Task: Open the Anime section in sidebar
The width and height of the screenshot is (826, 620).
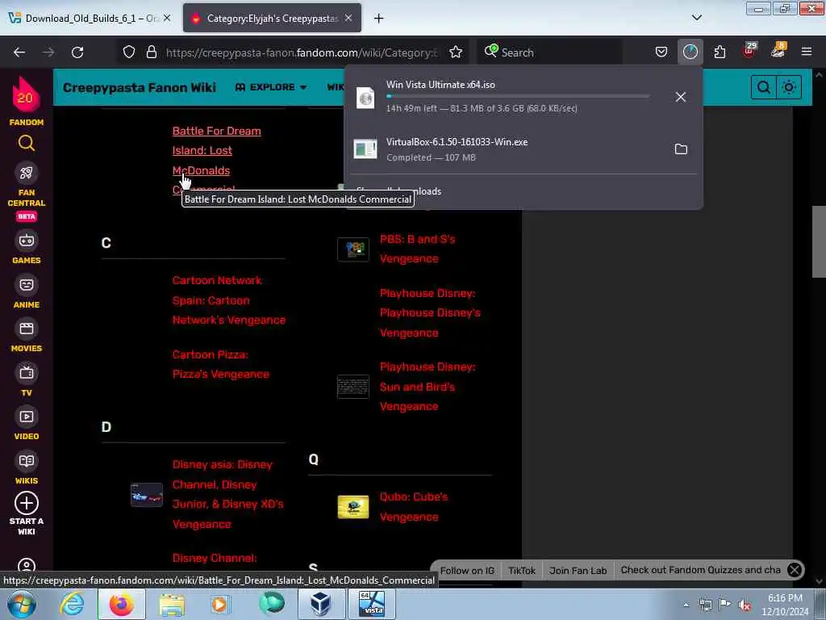Action: [26, 292]
